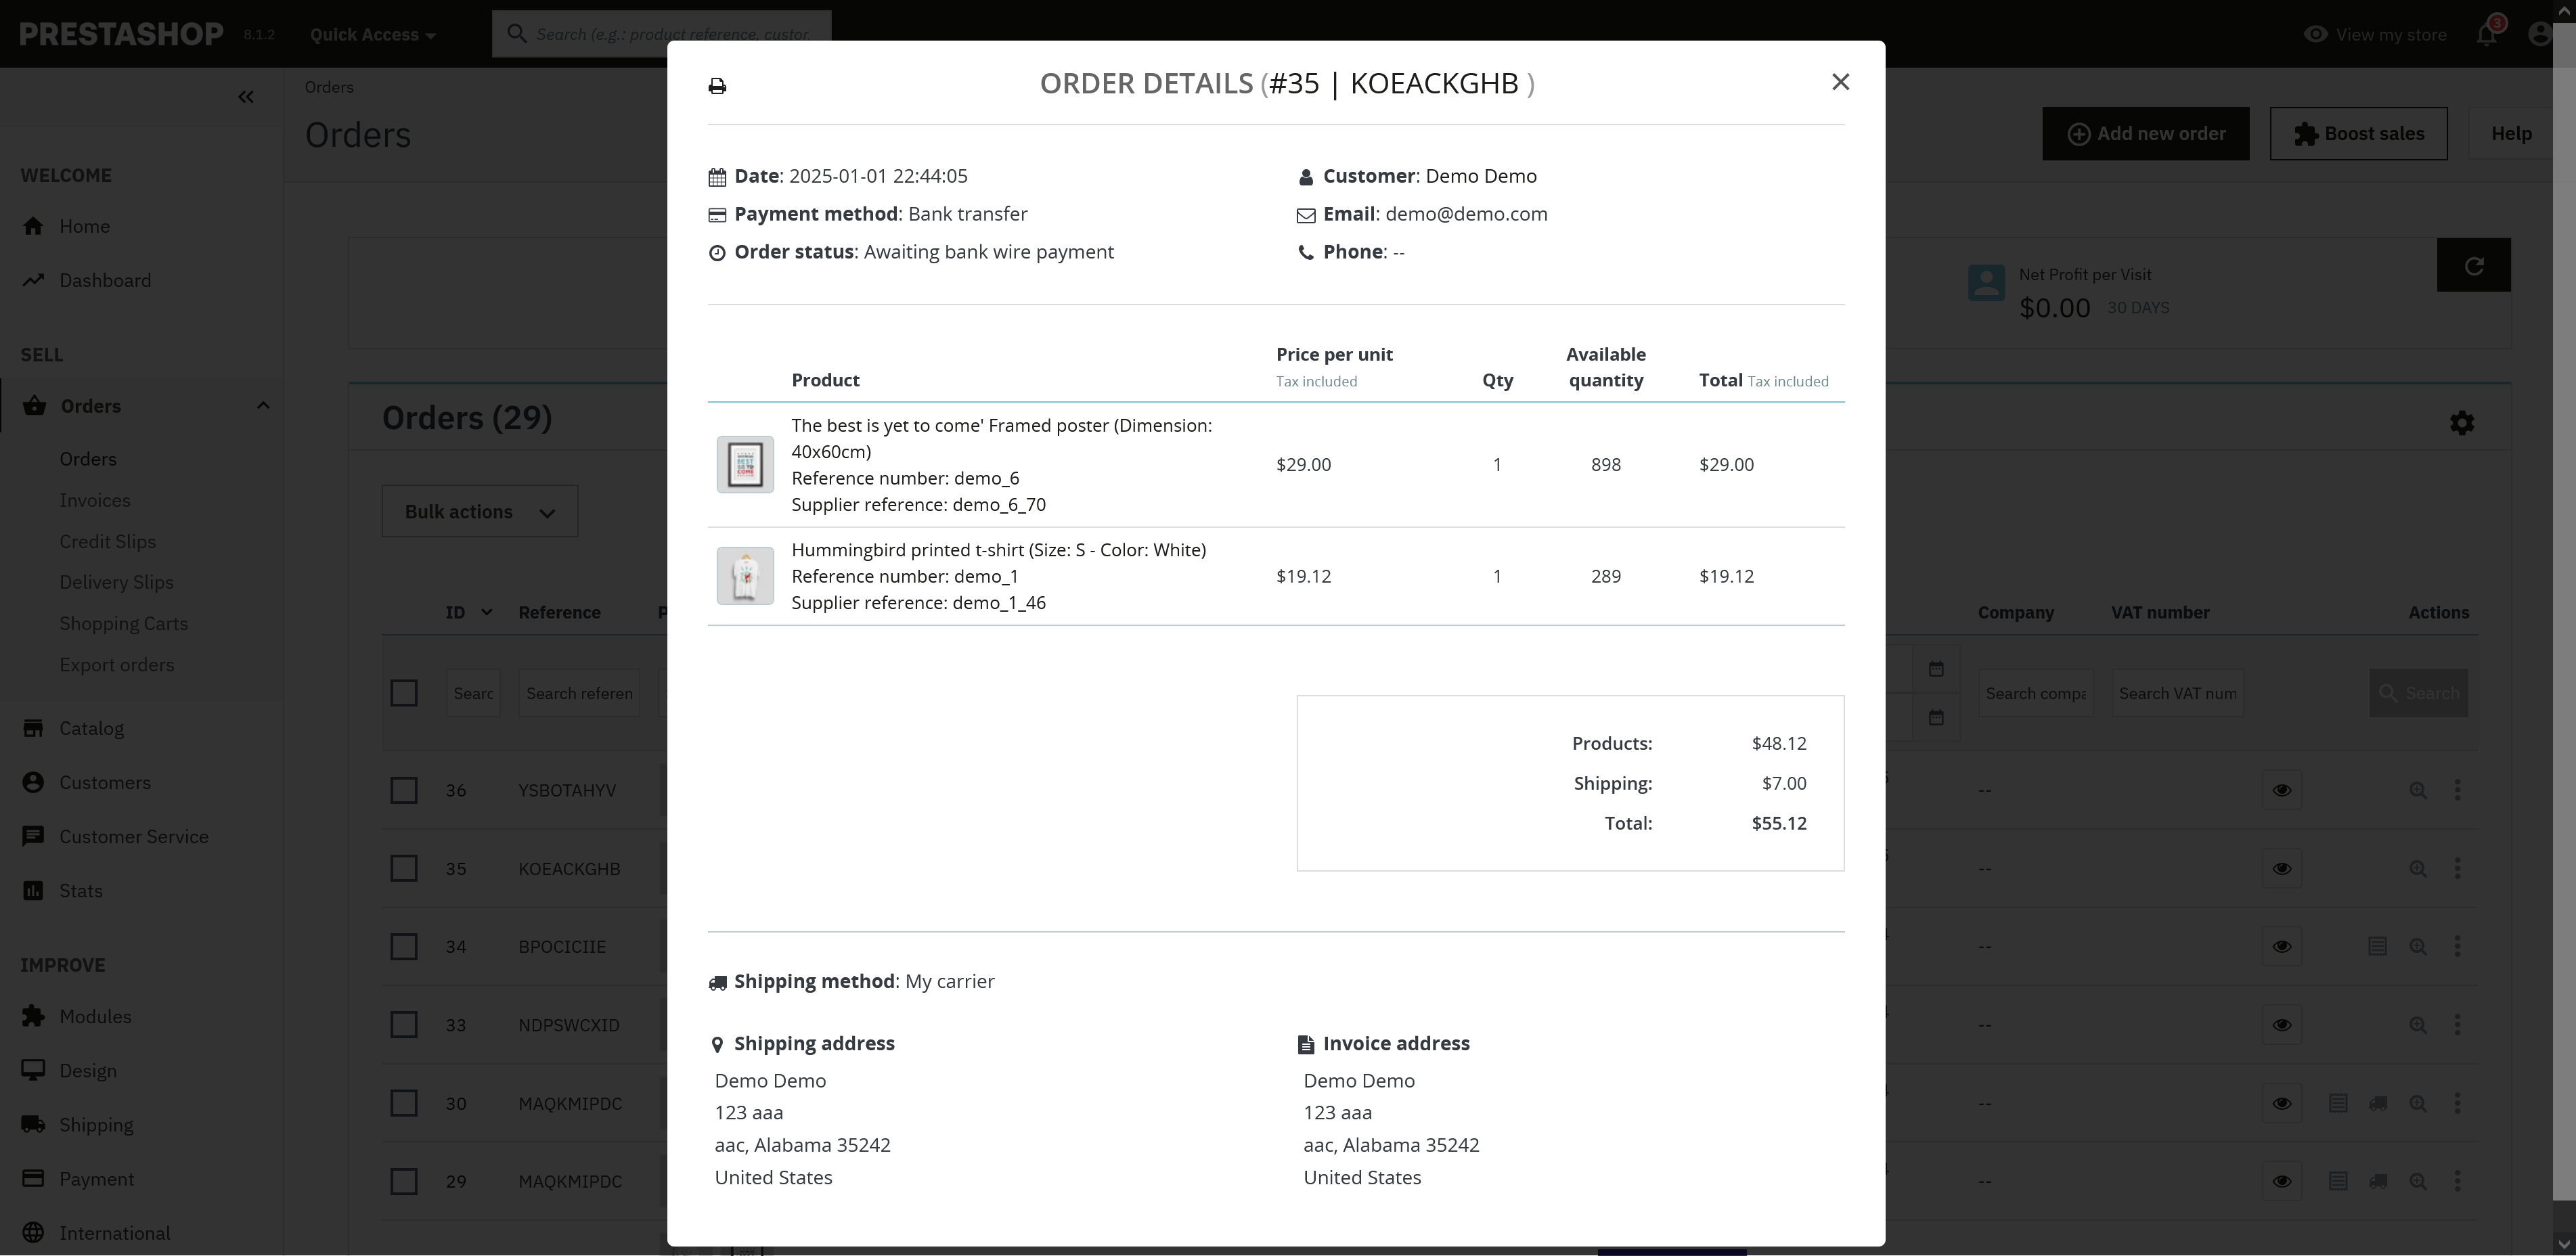Open the date-to calendar picker
Image resolution: width=2576 pixels, height=1256 pixels.
click(1936, 718)
